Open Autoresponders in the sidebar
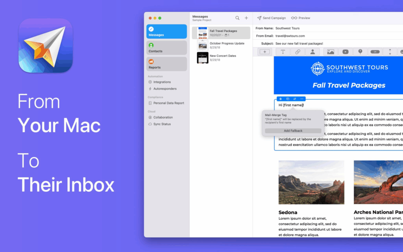 click(165, 89)
